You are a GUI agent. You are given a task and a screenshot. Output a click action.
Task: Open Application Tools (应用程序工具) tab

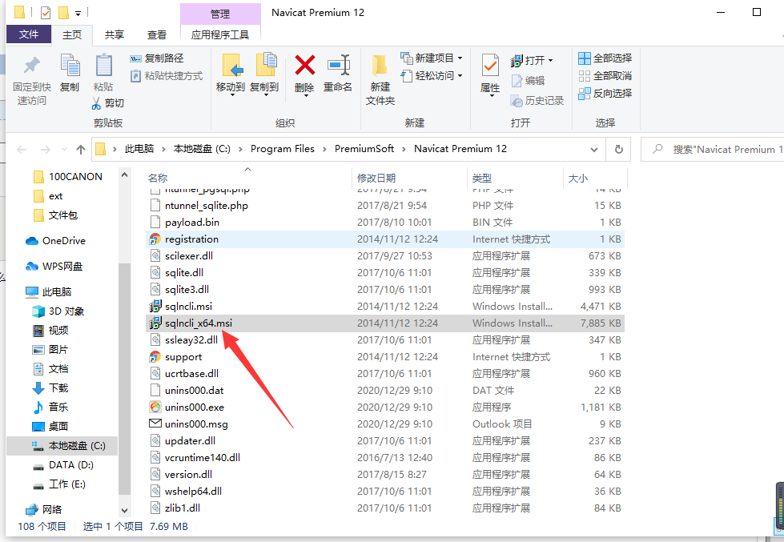[x=220, y=34]
